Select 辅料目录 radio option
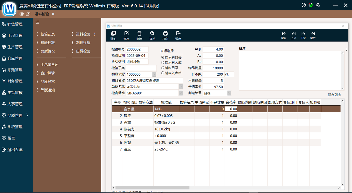 (163, 68)
